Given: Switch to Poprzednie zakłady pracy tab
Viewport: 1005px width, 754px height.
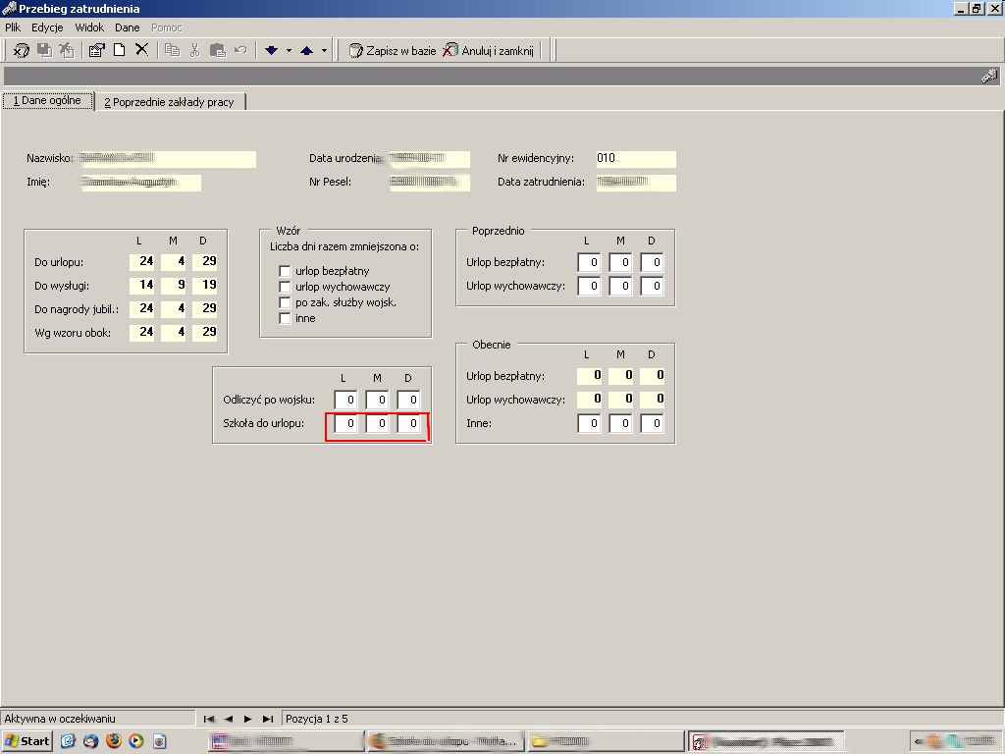Looking at the screenshot, I should coord(169,102).
